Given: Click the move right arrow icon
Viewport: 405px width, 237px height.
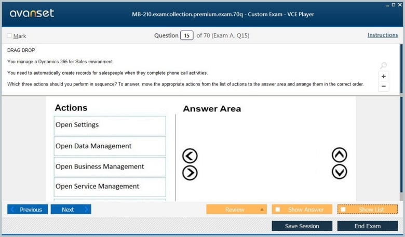Looking at the screenshot, I should pyautogui.click(x=190, y=173).
